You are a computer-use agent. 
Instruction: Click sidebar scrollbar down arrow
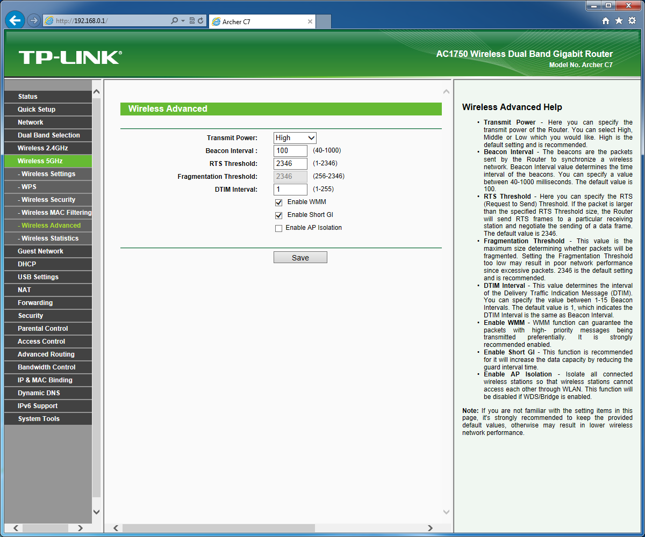point(97,512)
